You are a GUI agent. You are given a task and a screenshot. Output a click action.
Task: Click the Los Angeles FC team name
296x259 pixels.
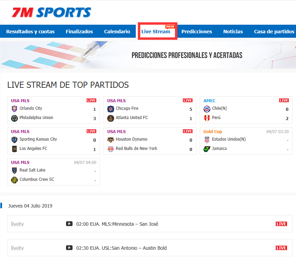click(33, 149)
